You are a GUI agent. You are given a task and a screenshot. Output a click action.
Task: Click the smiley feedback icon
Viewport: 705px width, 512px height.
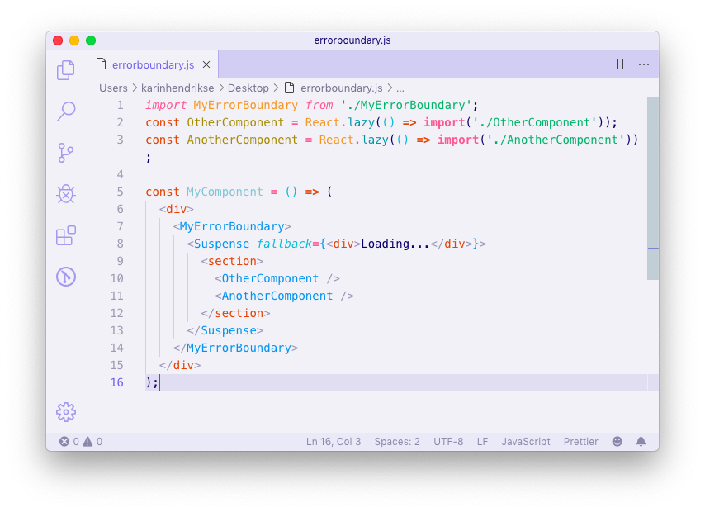[617, 441]
